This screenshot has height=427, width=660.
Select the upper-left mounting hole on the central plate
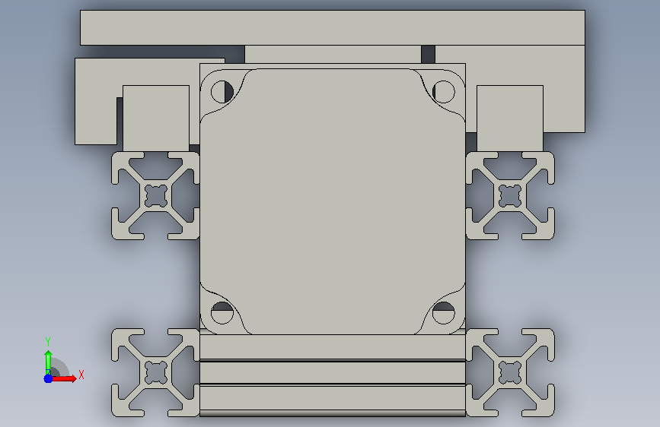pos(222,92)
